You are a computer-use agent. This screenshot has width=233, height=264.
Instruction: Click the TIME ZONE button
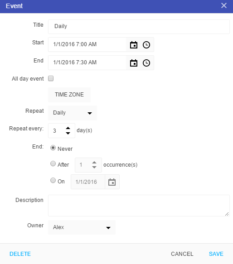[x=69, y=95]
